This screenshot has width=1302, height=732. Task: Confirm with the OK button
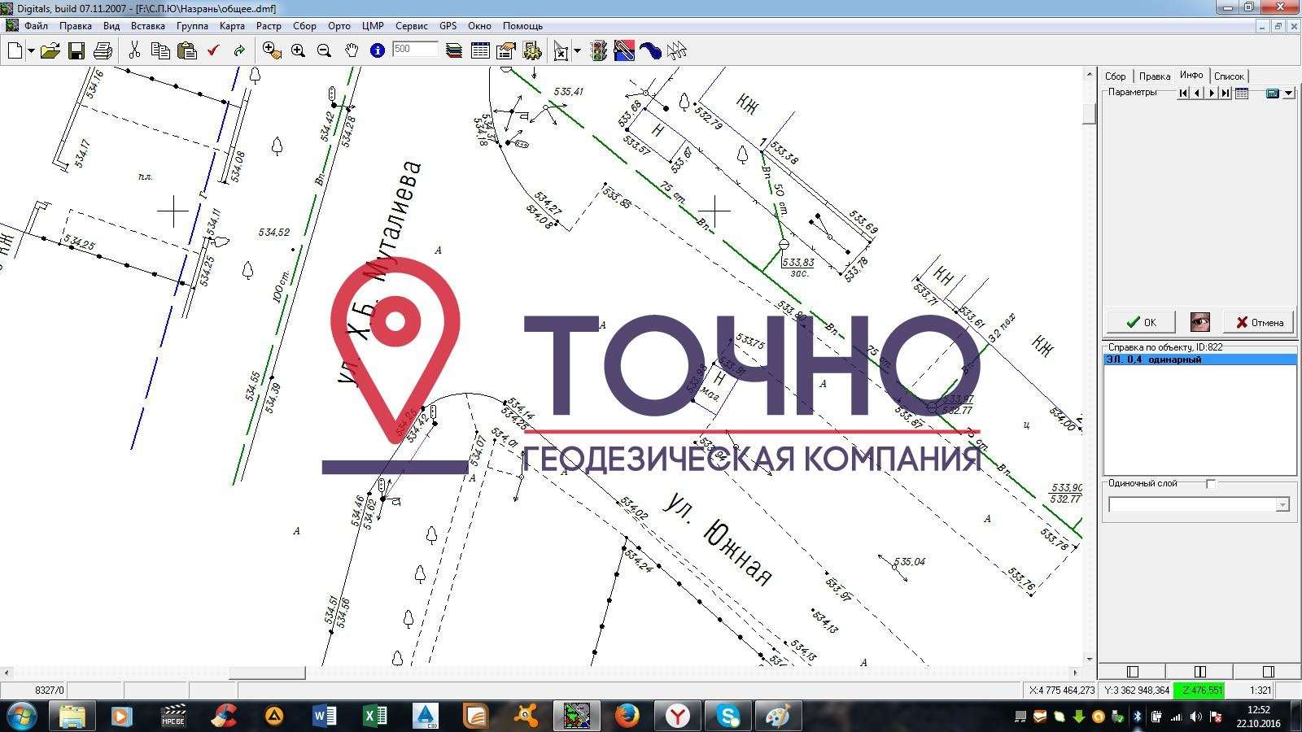pos(1140,322)
